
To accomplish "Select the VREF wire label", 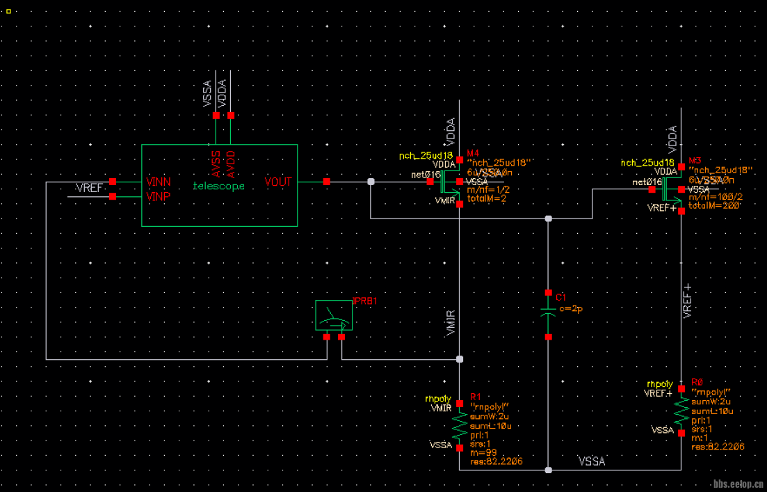I will [x=88, y=189].
